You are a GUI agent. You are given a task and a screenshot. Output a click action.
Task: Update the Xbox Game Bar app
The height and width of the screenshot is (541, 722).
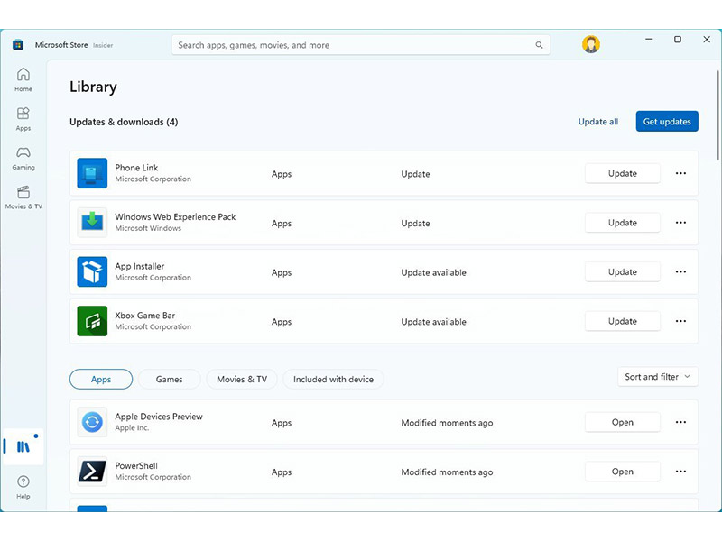pos(623,321)
